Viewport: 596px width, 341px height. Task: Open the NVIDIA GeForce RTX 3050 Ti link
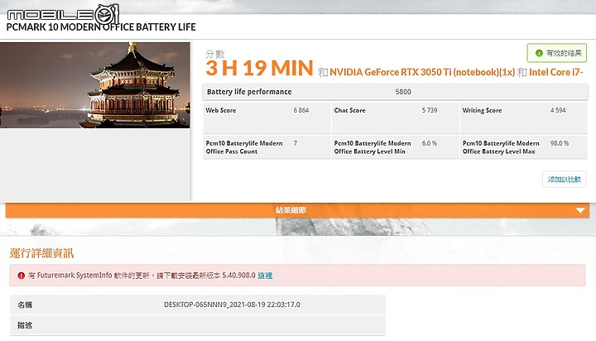[422, 72]
